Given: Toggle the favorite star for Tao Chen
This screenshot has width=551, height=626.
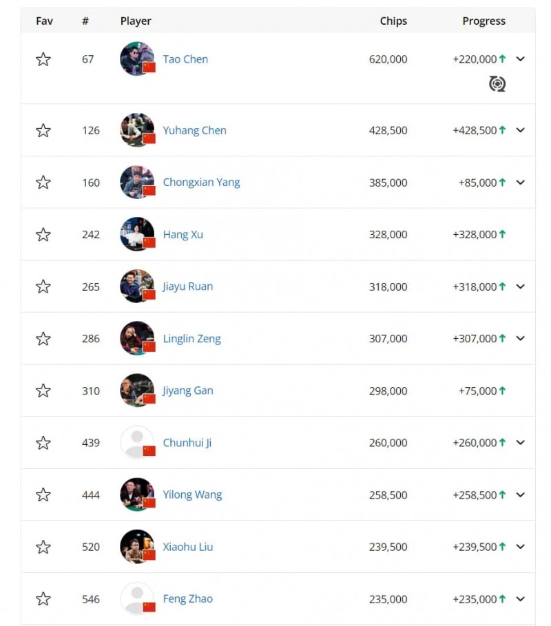Looking at the screenshot, I should click(43, 59).
